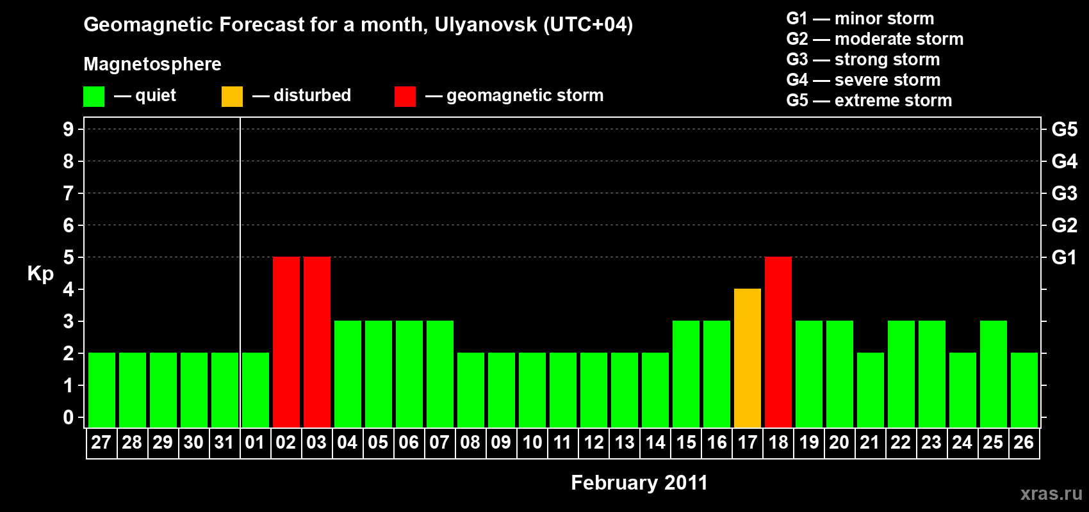Click the red geomagnetic storm legend swatch
1089x512 pixels.
click(x=405, y=97)
